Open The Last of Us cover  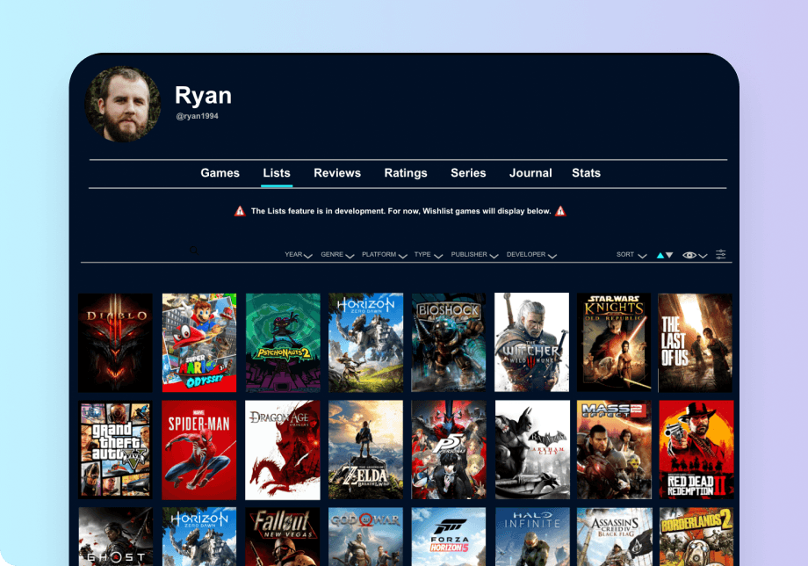point(696,343)
